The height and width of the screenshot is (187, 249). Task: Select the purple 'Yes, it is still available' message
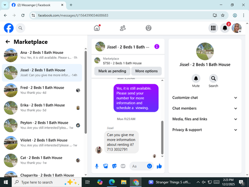pos(136,98)
